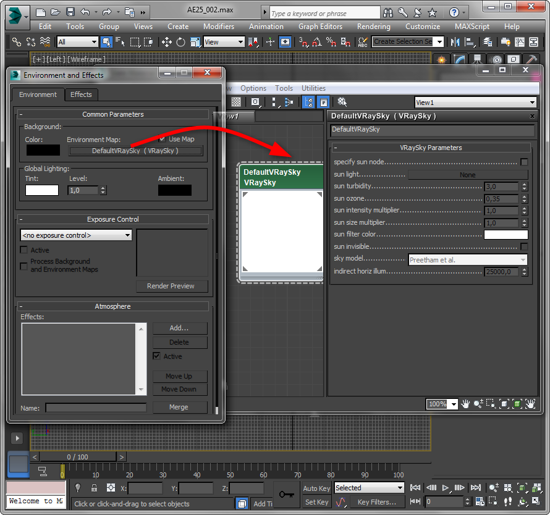Click the Save File icon
Viewport: 550px width, 515px height.
pyautogui.click(x=70, y=12)
